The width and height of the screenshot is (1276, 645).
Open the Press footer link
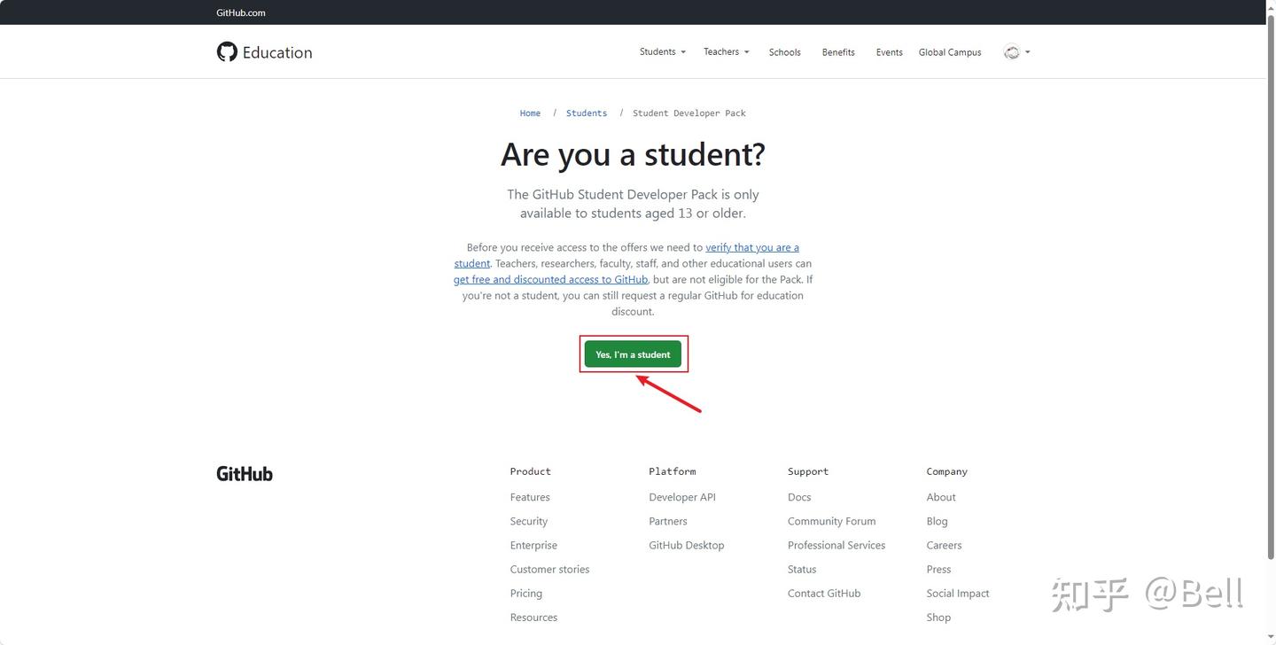(938, 569)
